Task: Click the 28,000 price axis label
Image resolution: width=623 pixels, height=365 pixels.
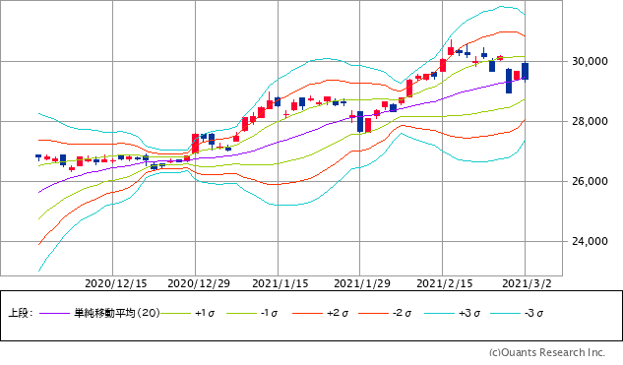Action: [590, 122]
